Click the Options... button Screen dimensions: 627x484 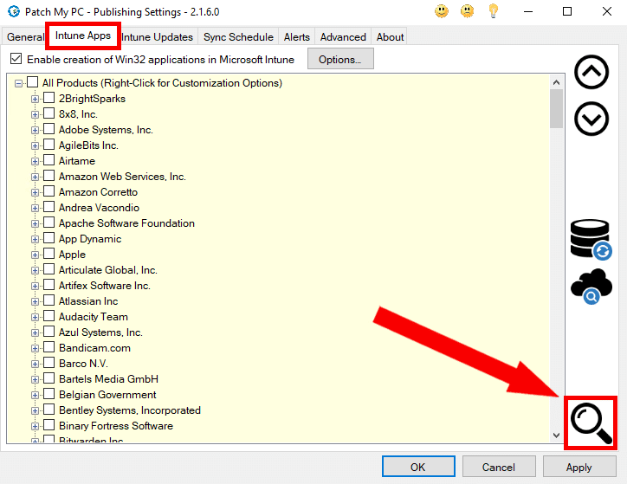pos(346,60)
